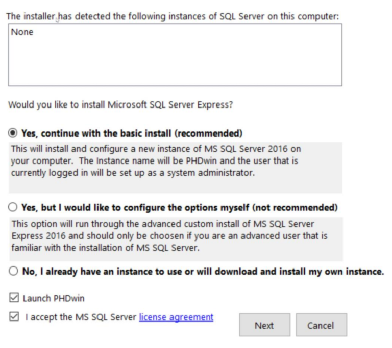Click the 'Would you like to install' question text
This screenshot has width=392, height=348.
pyautogui.click(x=120, y=105)
